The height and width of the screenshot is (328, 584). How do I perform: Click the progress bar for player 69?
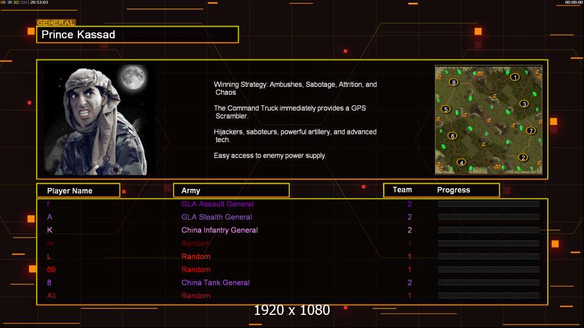tap(489, 270)
